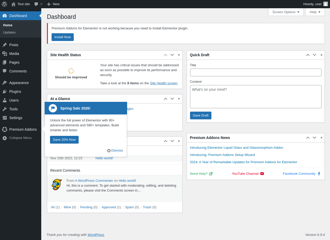Move Premium Addons News panel down
This screenshot has height=240, width=330.
coord(315,138)
